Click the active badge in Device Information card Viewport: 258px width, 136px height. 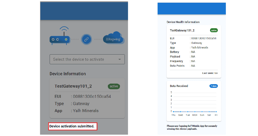point(114,86)
